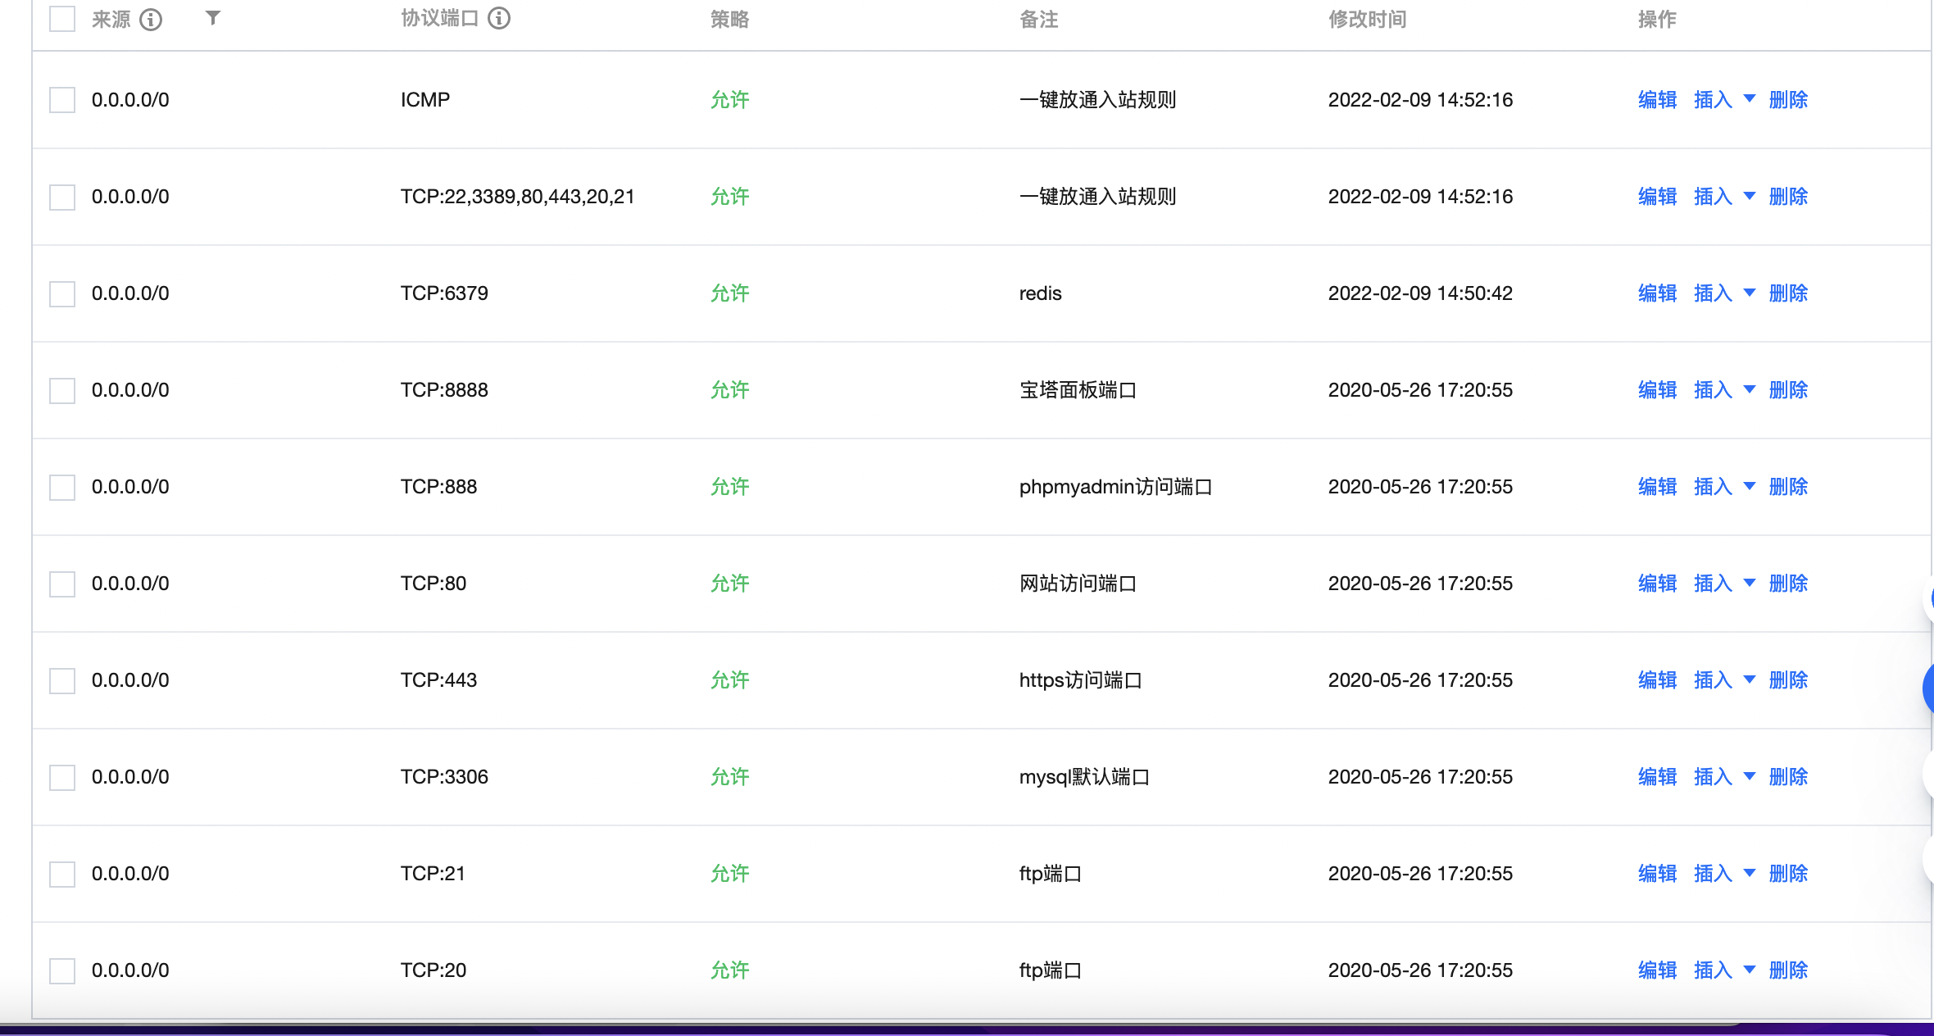Check the TCP:20 ftp rule checkbox

pos(62,970)
